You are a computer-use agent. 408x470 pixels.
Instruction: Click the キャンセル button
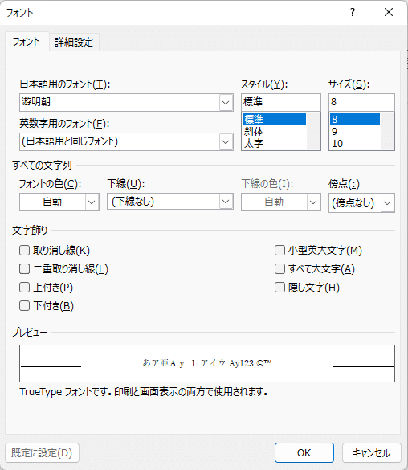[x=371, y=452]
